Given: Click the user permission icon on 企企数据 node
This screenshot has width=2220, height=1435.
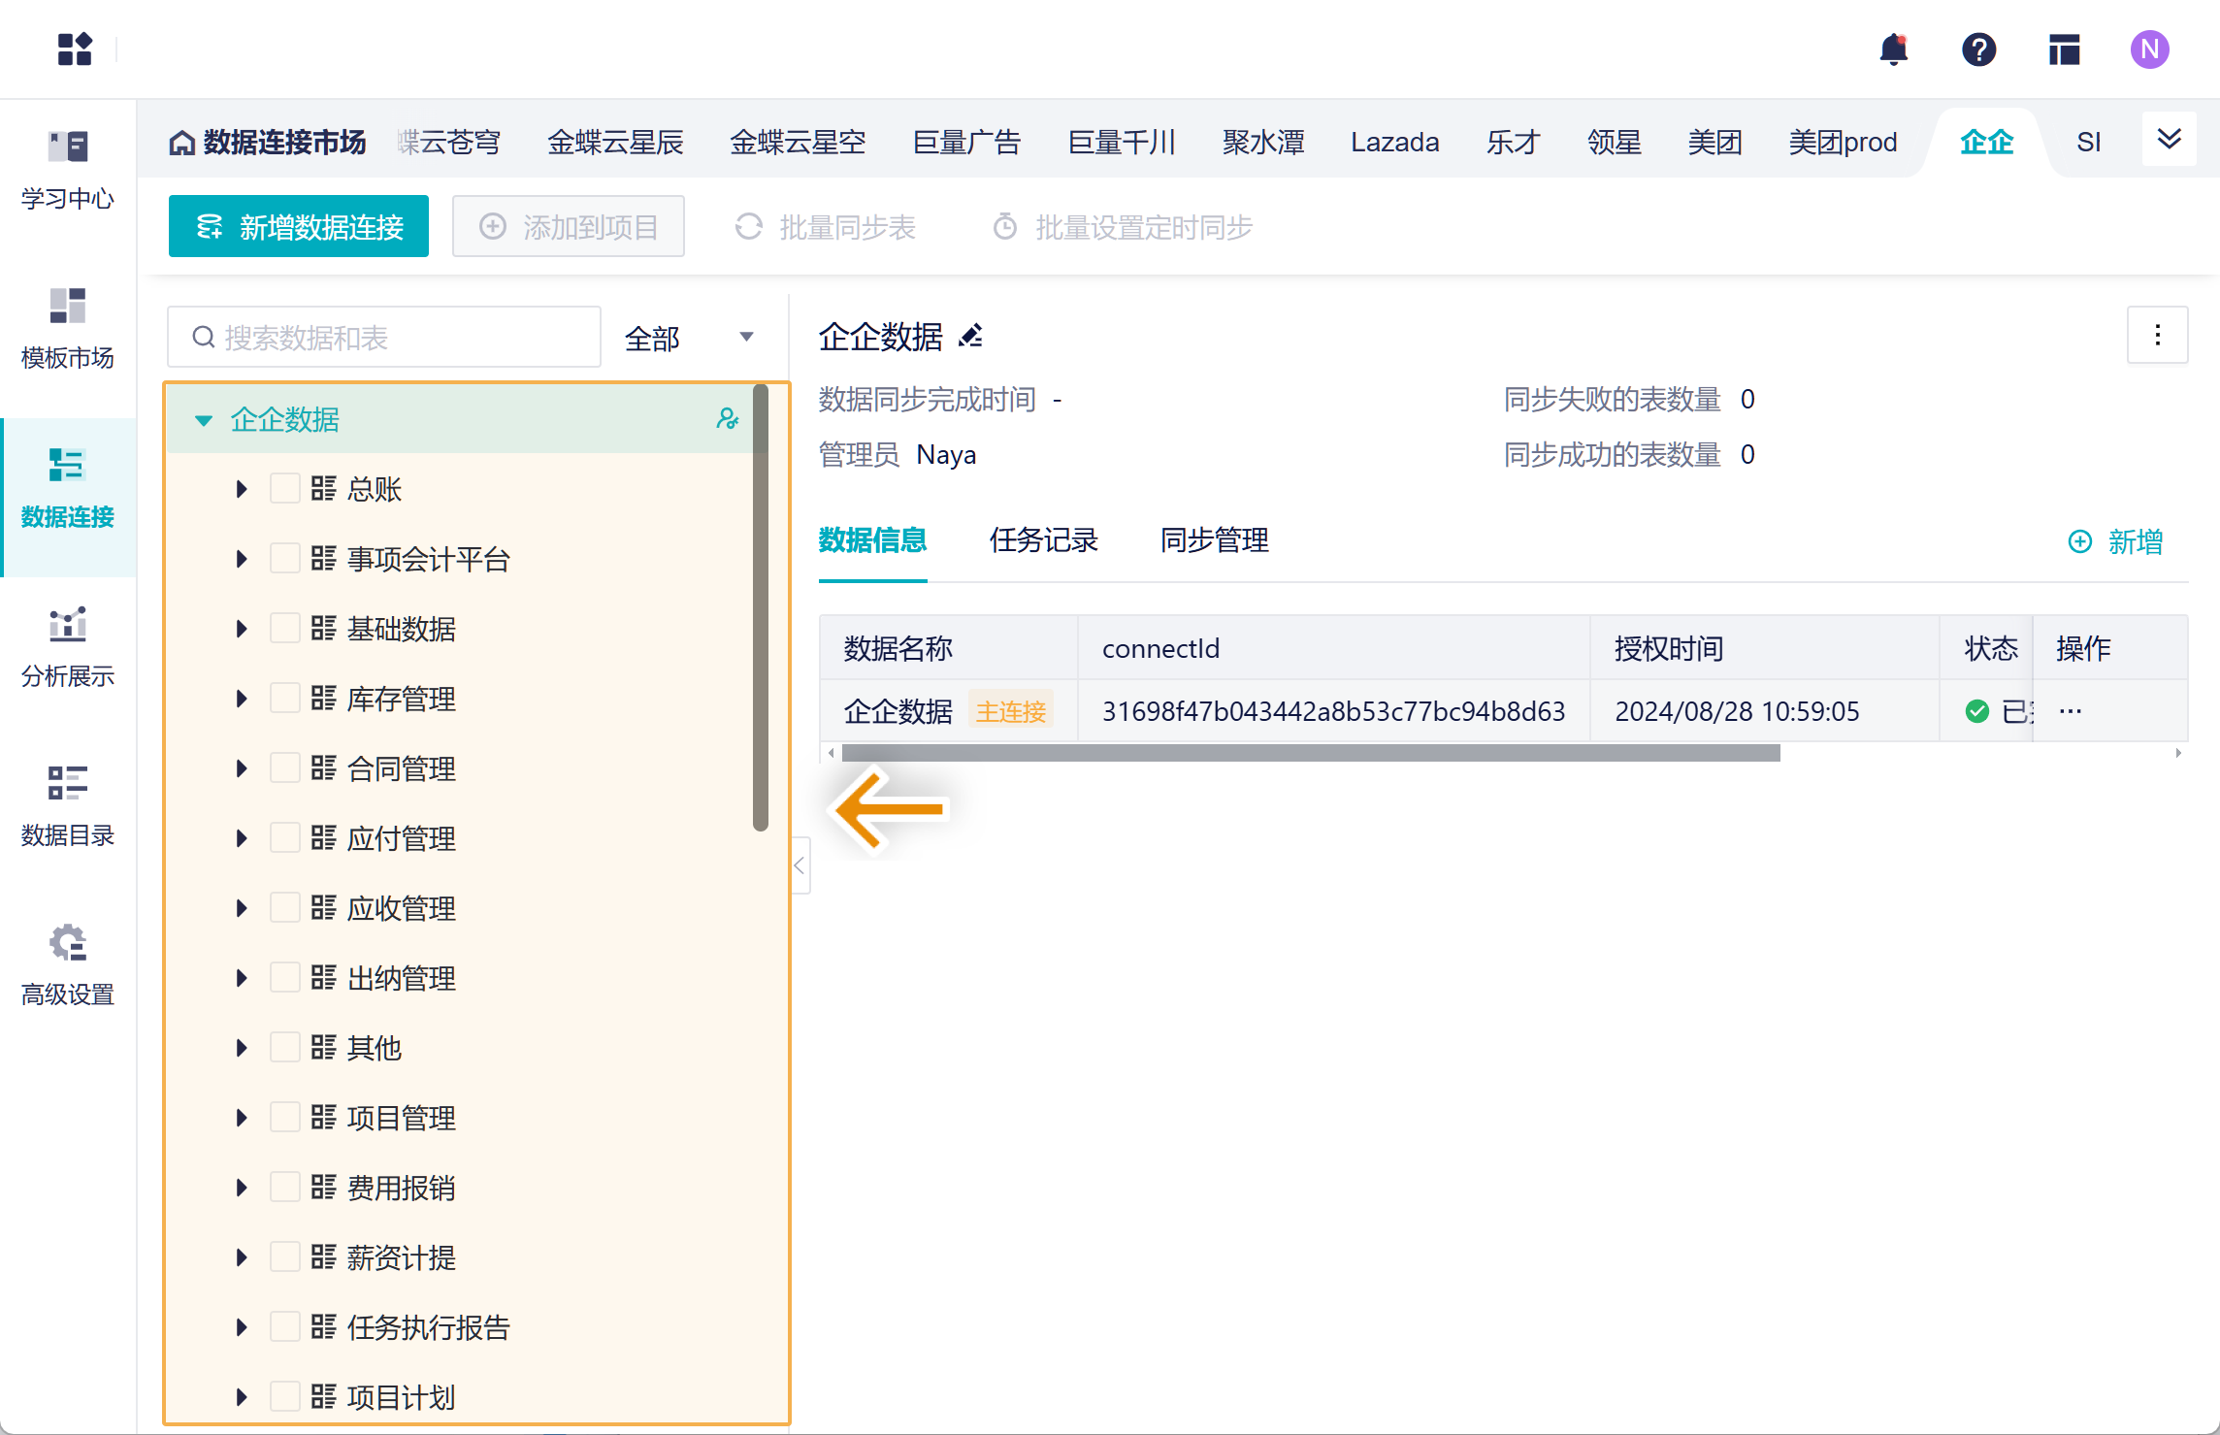Looking at the screenshot, I should 727,419.
